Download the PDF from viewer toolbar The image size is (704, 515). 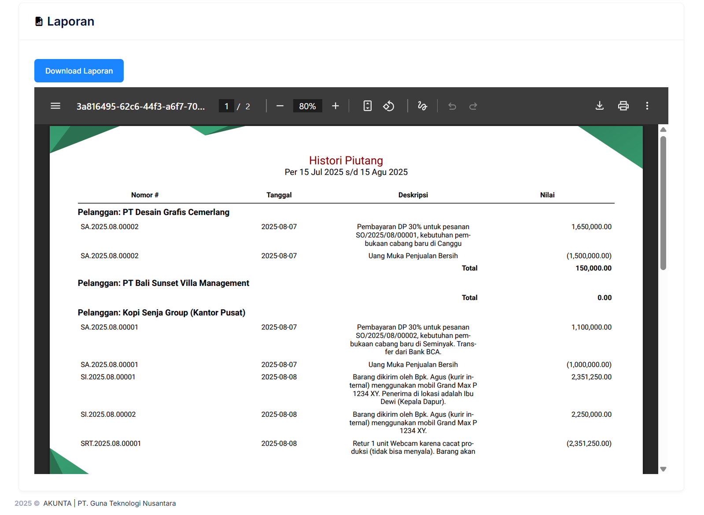point(599,106)
